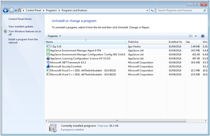Maximize the Programs and Features window

click(x=197, y=4)
